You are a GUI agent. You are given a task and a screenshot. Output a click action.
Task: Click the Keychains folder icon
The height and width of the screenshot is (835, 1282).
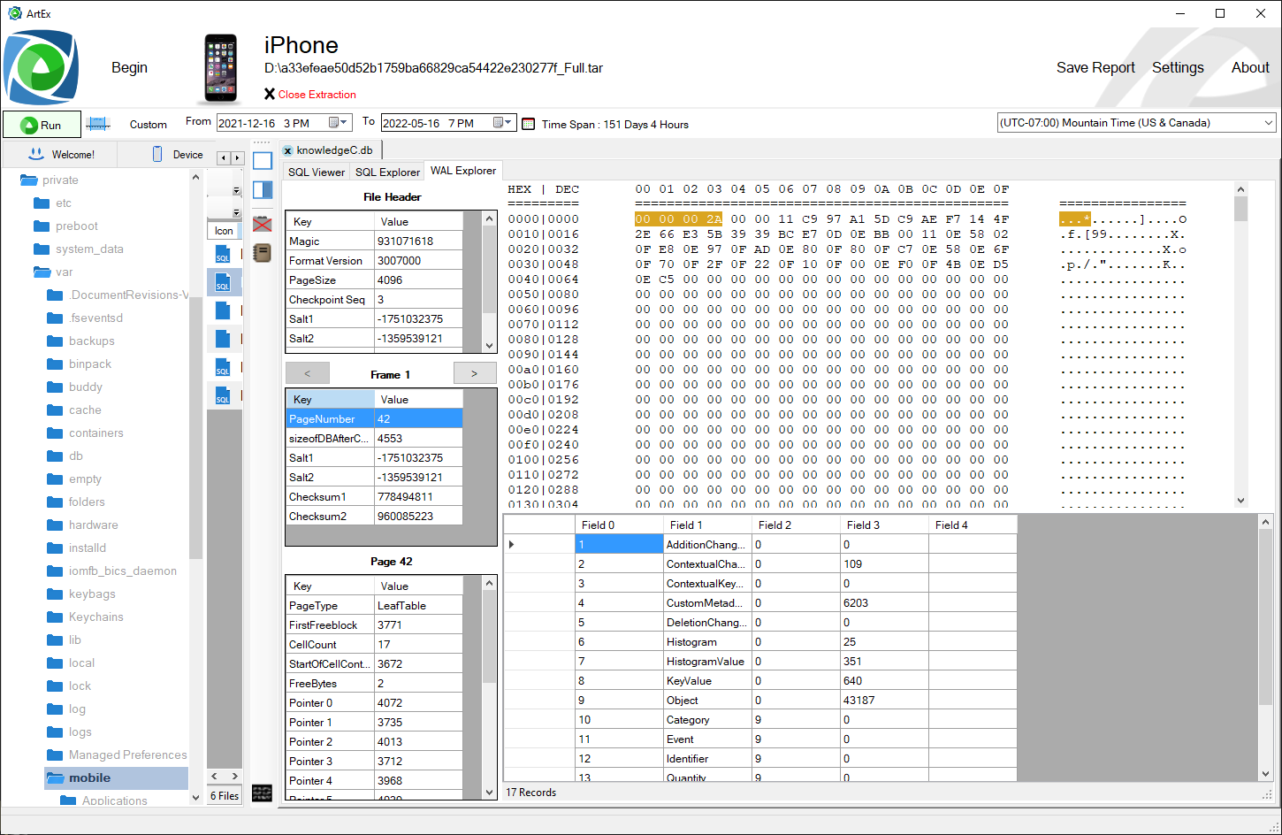point(55,617)
